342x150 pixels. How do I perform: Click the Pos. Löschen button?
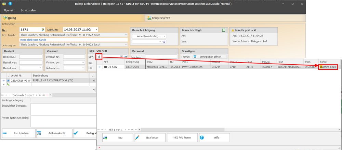click(18, 133)
